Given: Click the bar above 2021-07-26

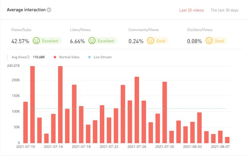Looking at the screenshot, I should (137, 110).
